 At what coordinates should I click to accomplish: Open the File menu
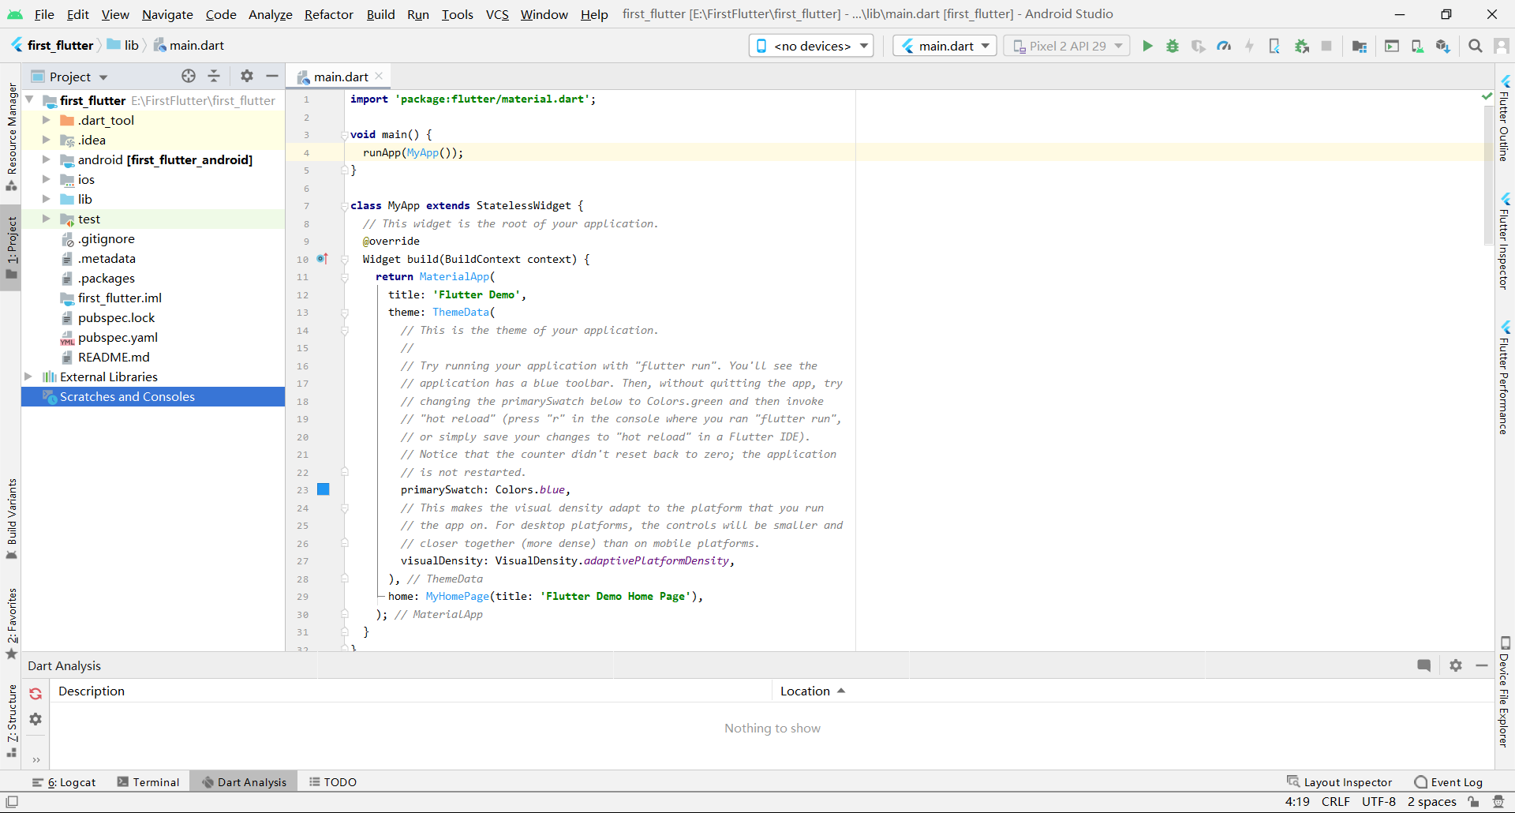[44, 14]
